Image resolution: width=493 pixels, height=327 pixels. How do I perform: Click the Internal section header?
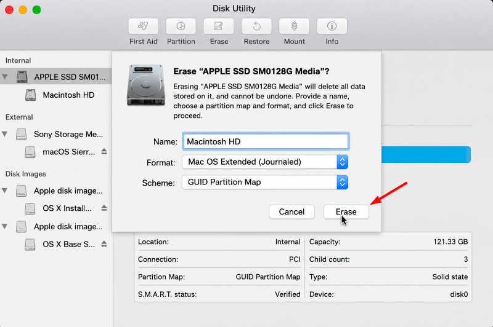pos(18,60)
